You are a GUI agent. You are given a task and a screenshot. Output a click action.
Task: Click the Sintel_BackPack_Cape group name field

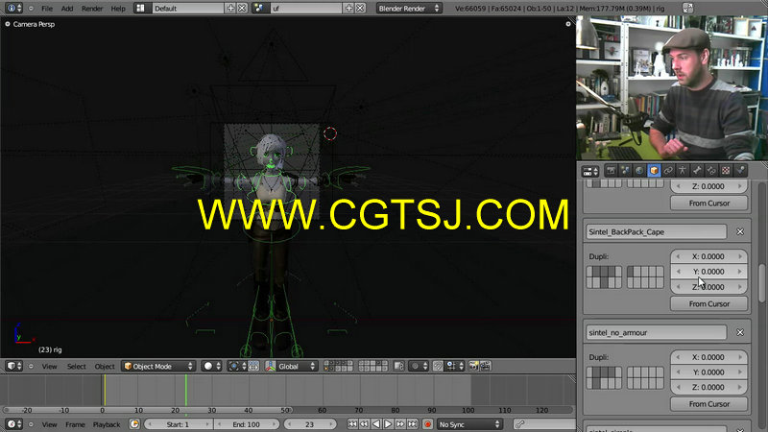(x=656, y=231)
